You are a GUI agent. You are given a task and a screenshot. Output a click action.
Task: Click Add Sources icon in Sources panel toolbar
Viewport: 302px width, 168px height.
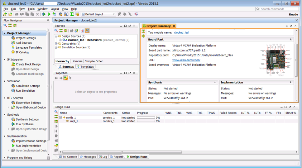pos(76,31)
